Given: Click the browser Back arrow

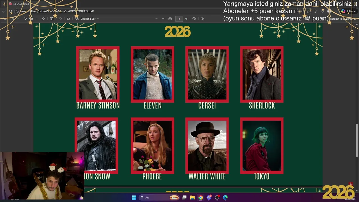Looking at the screenshot, I should click(3, 11).
